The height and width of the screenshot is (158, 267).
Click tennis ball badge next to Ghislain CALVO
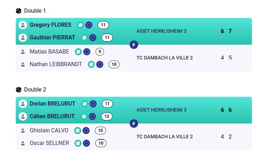pyautogui.click(x=78, y=131)
